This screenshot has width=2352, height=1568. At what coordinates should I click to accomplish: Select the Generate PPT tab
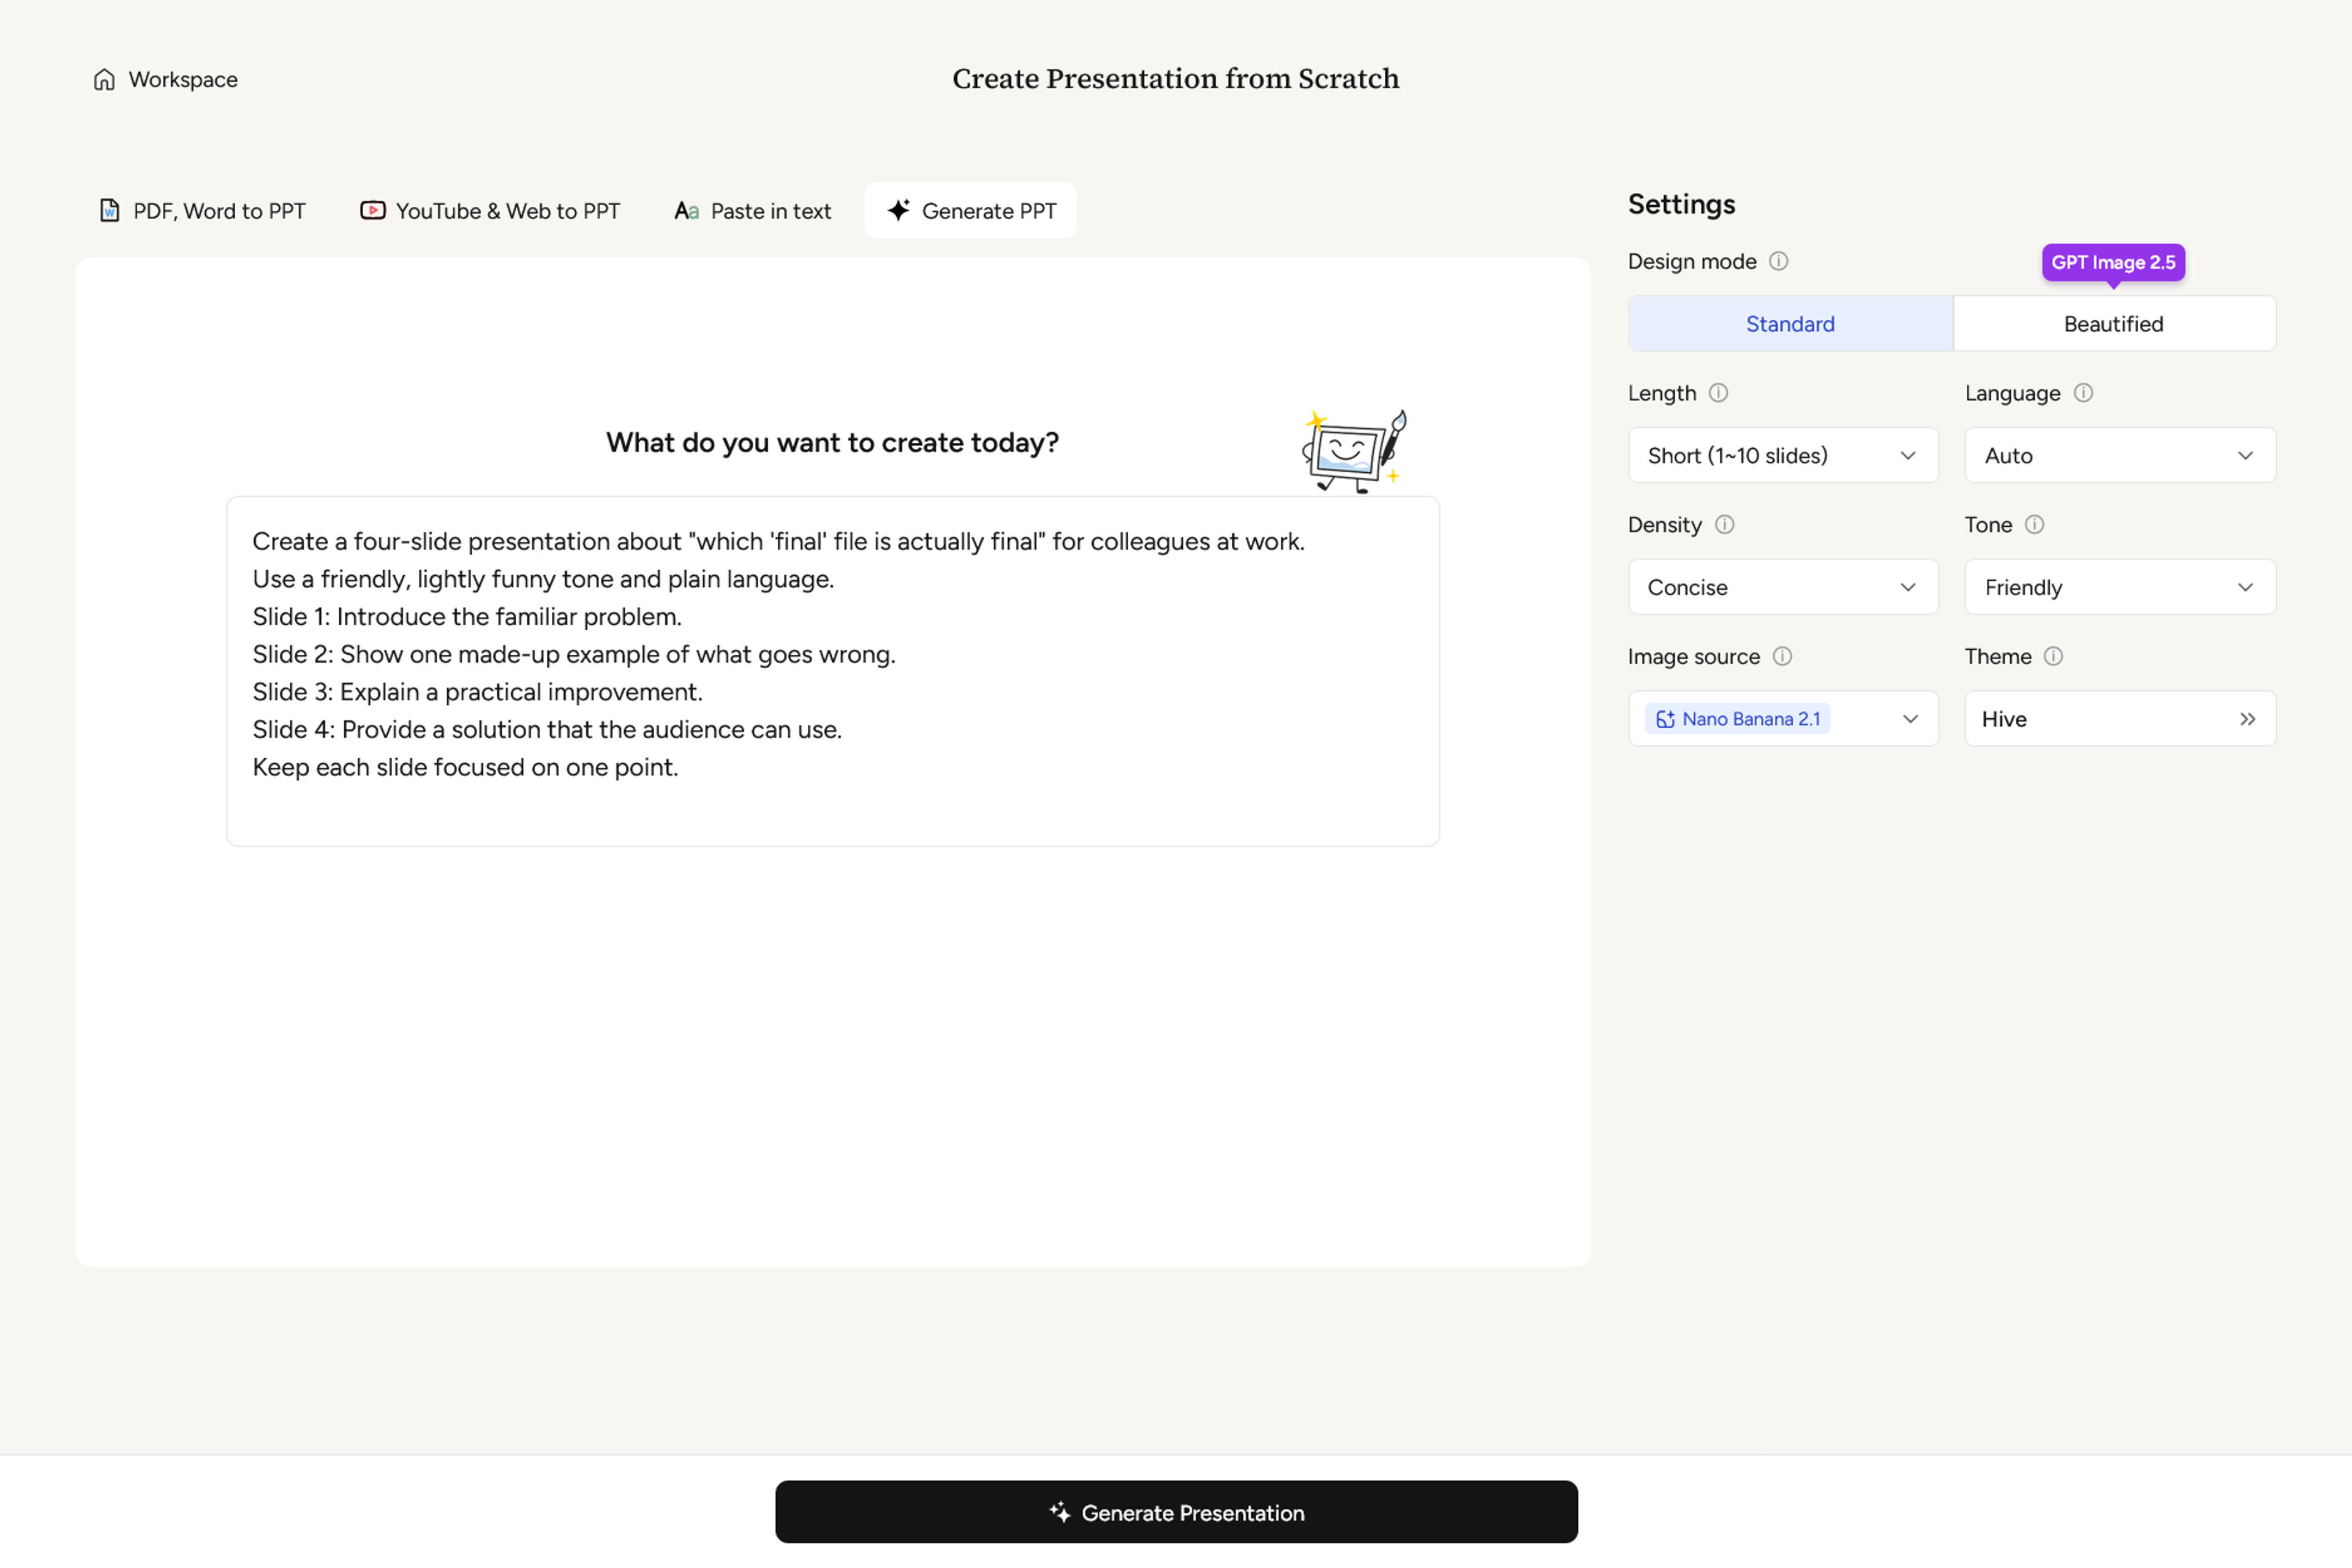coord(971,211)
